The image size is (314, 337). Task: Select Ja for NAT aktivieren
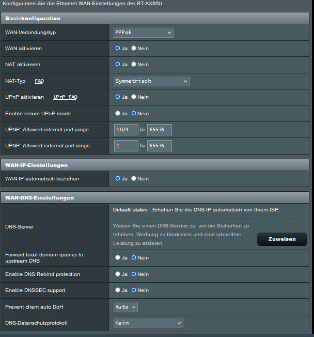(118, 64)
